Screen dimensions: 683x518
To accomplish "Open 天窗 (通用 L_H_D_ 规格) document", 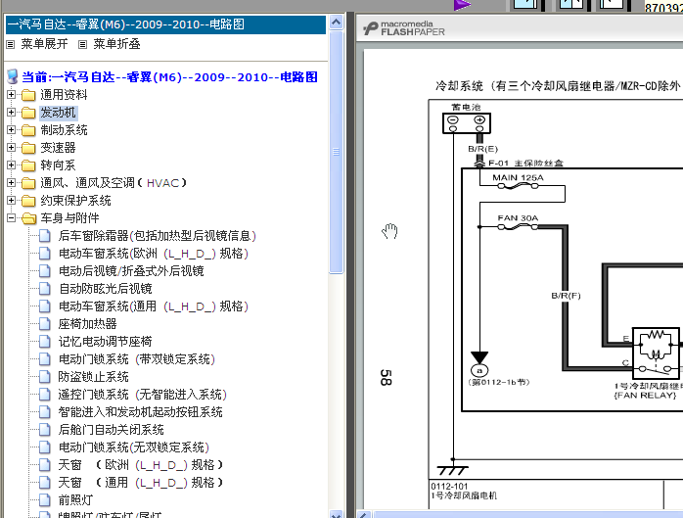I will [141, 482].
